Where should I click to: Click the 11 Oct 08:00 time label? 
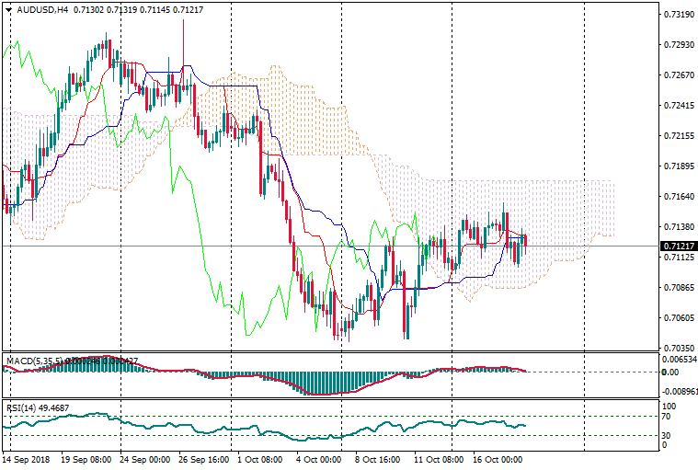coord(438,458)
